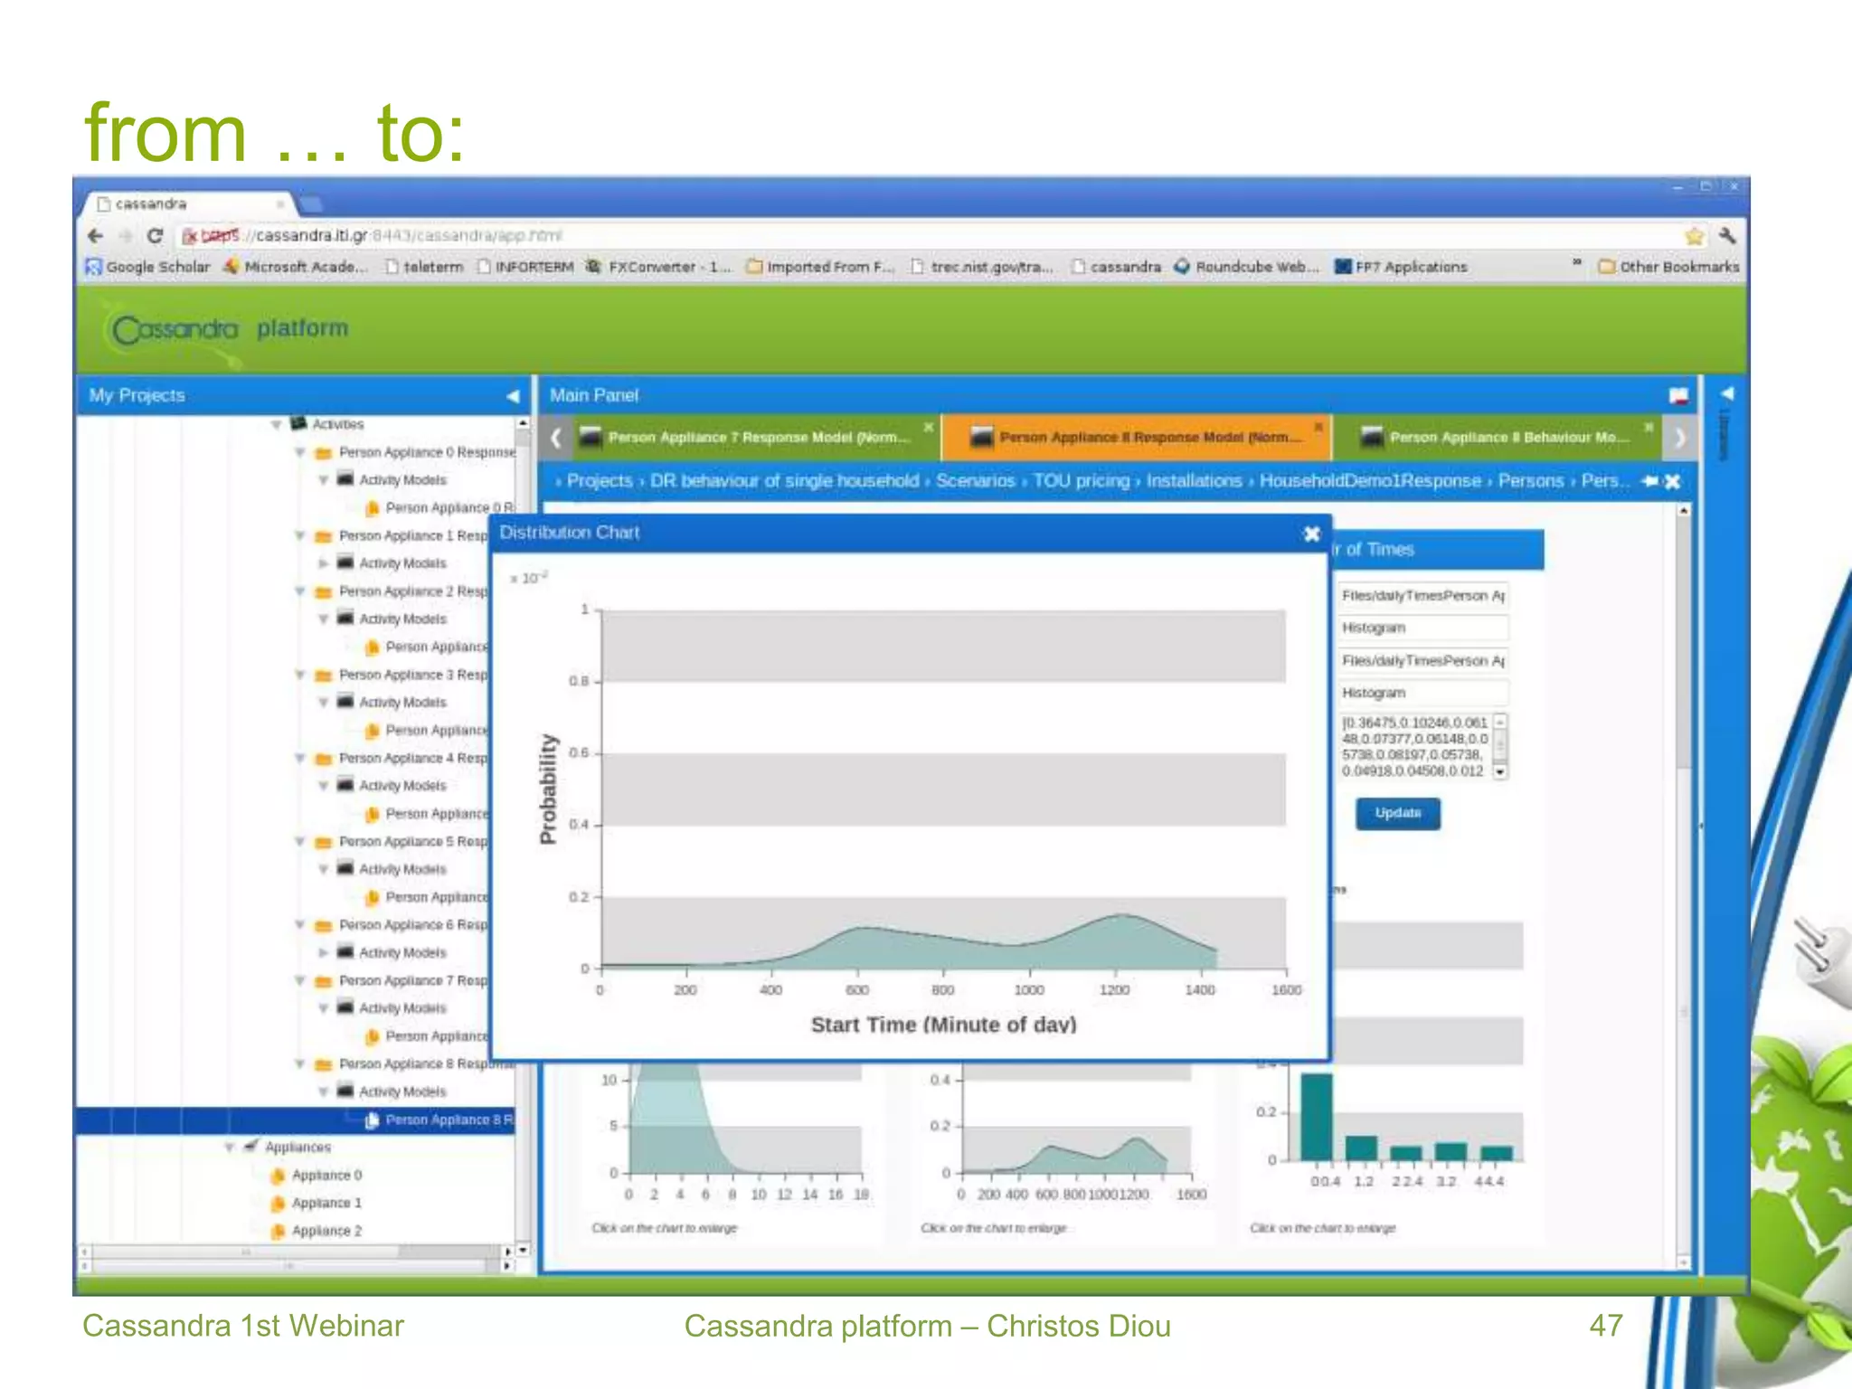1852x1389 pixels.
Task: Close the Distribution Chart popup
Action: pos(1311,534)
